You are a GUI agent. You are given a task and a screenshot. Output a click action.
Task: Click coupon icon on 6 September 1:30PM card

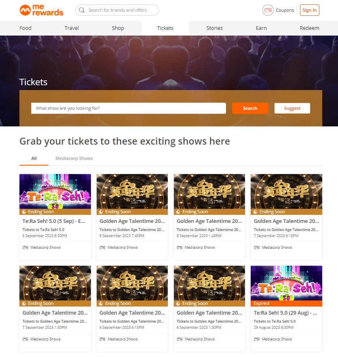pyautogui.click(x=180, y=339)
